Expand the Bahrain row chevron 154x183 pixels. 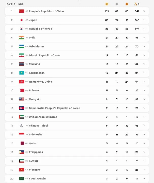tap(144, 90)
